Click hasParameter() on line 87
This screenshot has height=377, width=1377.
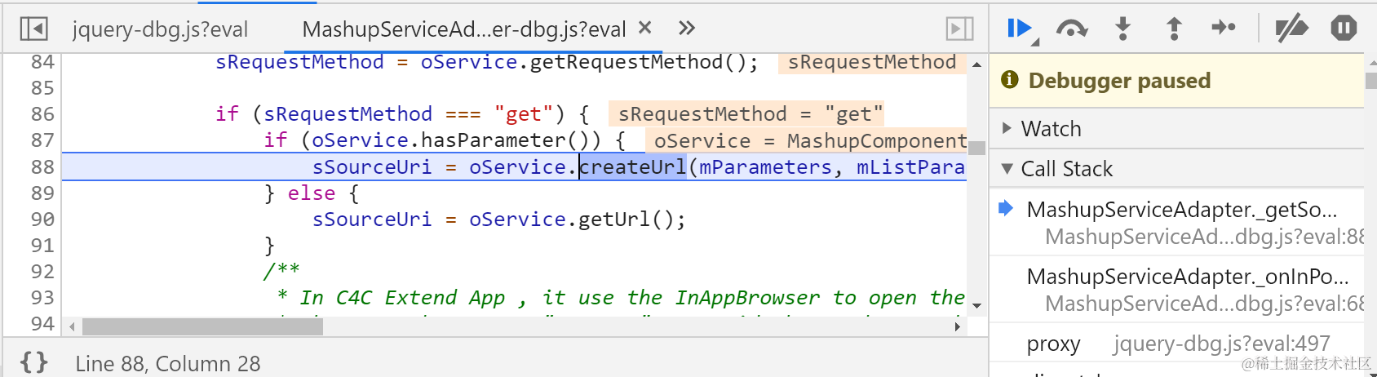511,140
